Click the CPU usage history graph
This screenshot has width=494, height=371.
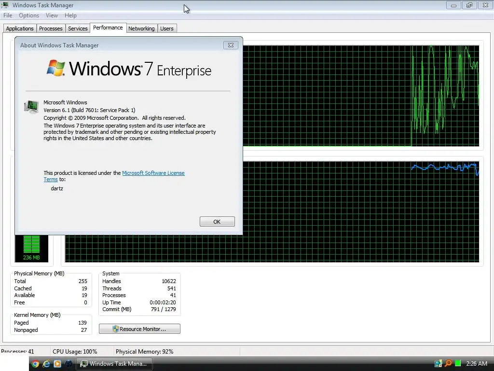point(361,96)
